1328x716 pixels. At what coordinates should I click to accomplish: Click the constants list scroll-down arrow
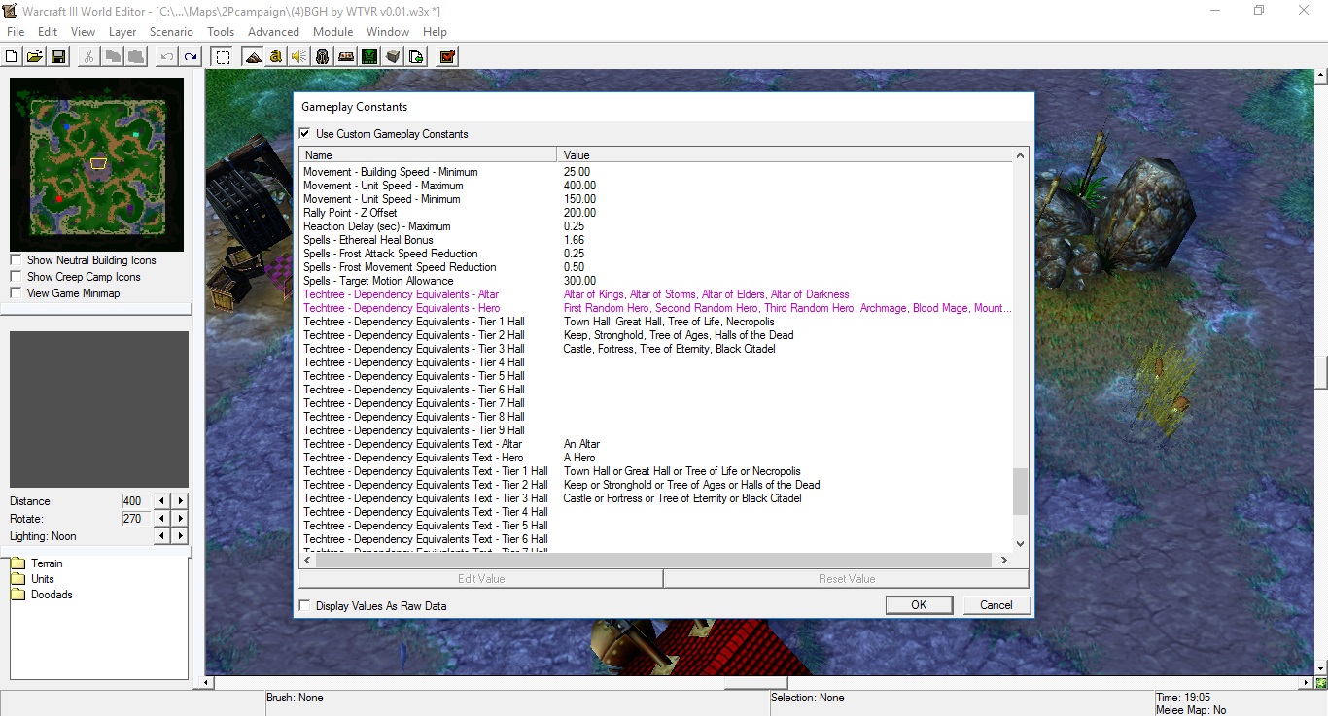[x=1020, y=544]
